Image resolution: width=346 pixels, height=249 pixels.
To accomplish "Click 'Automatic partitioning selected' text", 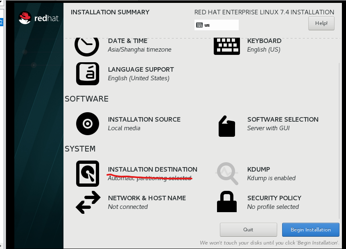I will [x=149, y=178].
